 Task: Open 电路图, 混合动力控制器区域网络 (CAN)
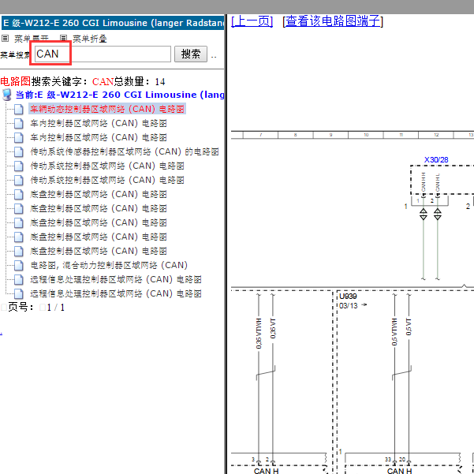pos(109,266)
